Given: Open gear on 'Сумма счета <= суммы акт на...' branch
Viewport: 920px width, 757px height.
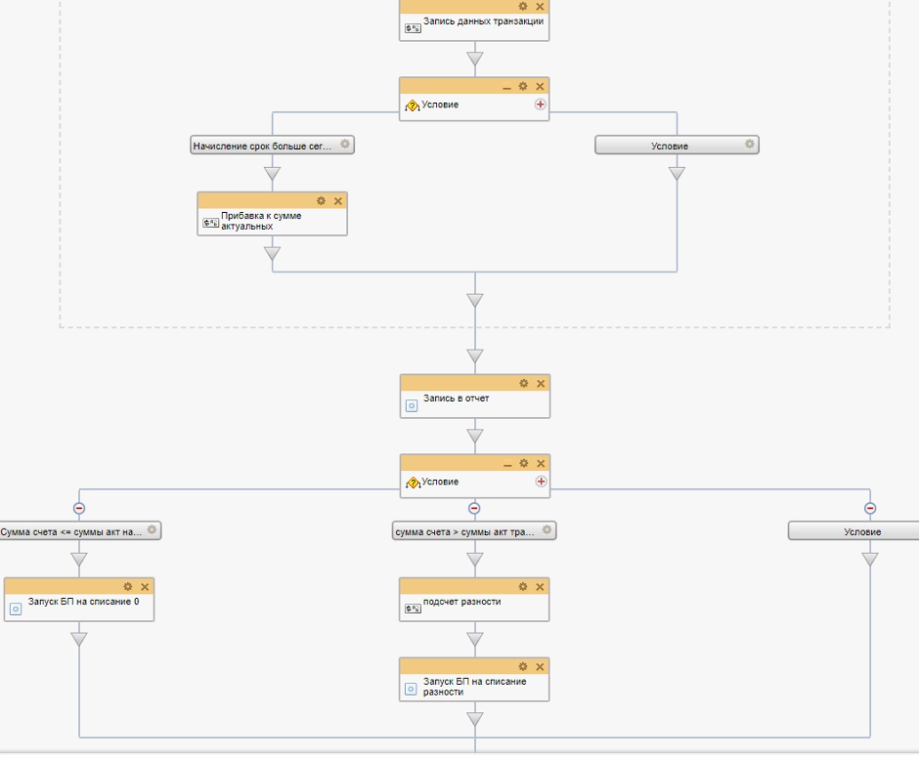Looking at the screenshot, I should click(152, 530).
